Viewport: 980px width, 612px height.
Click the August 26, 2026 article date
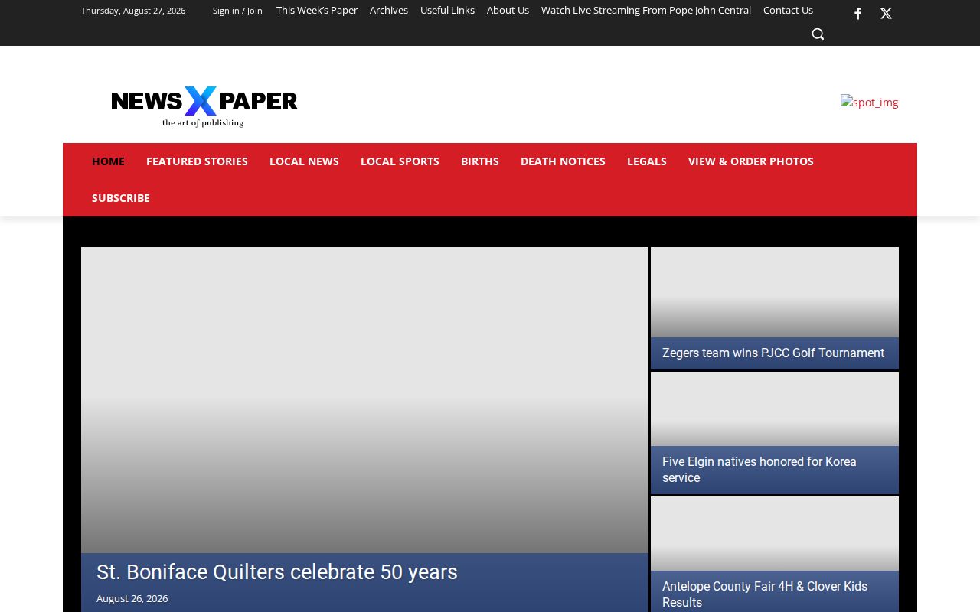(x=132, y=598)
